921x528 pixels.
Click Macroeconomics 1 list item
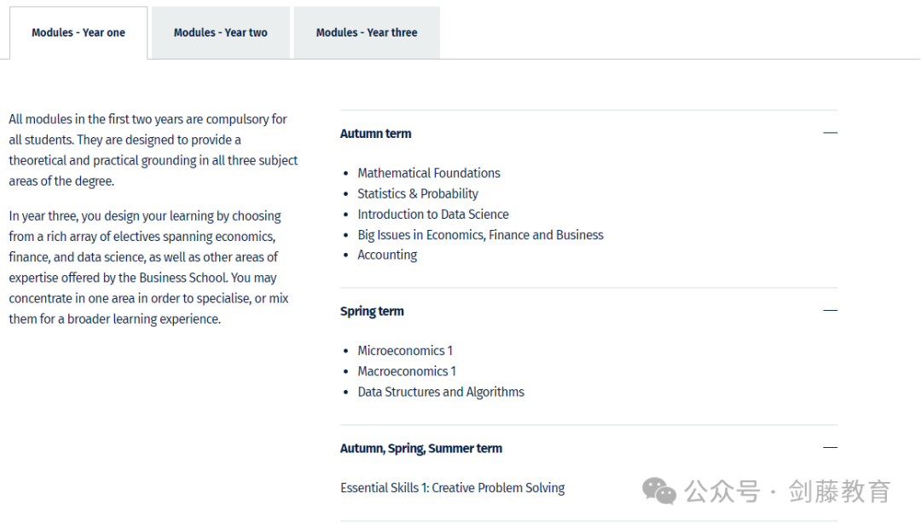(x=407, y=371)
